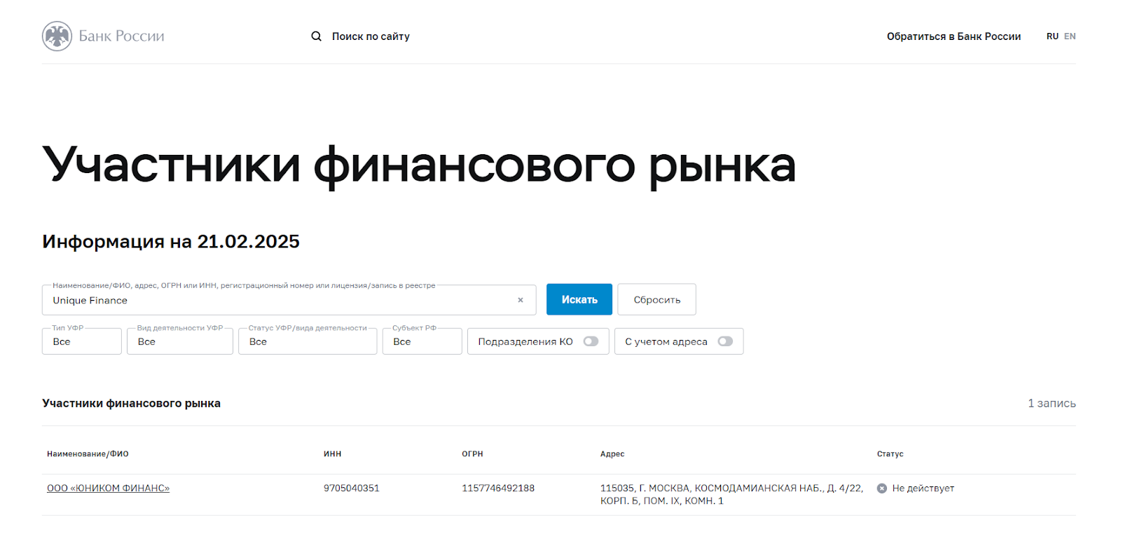Viewport: 1121px width, 560px height.
Task: Click the 'Информация на 21.02.2025' heading
Action: [171, 242]
